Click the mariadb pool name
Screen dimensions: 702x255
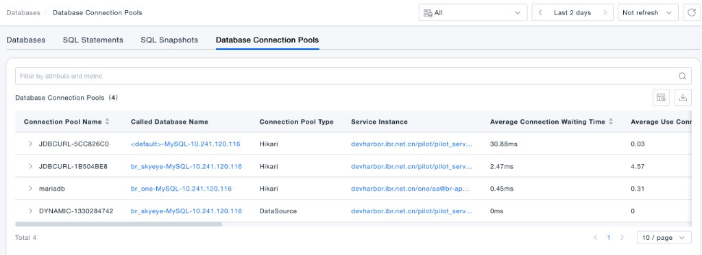coord(52,189)
